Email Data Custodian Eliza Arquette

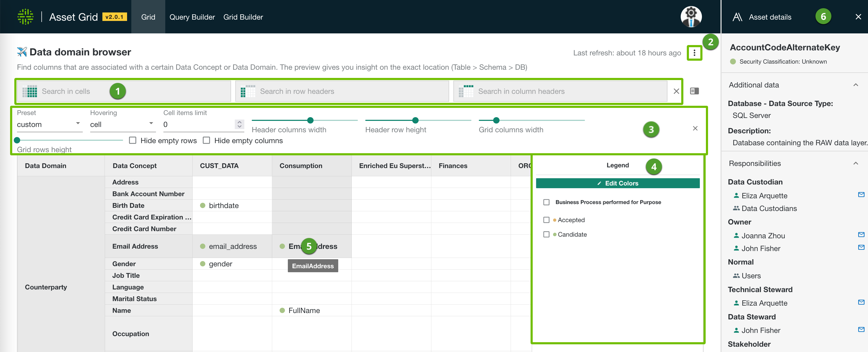861,195
